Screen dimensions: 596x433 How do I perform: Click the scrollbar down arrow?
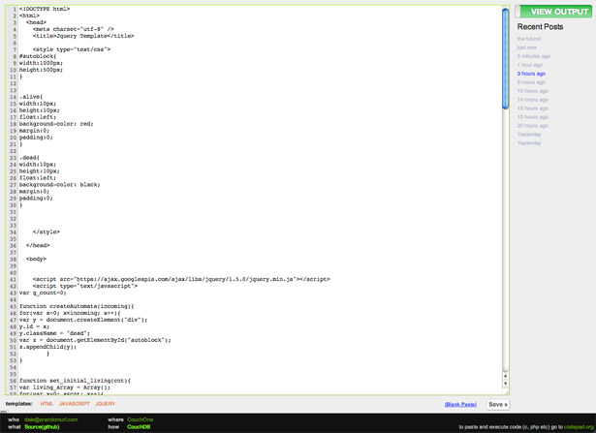tap(506, 384)
